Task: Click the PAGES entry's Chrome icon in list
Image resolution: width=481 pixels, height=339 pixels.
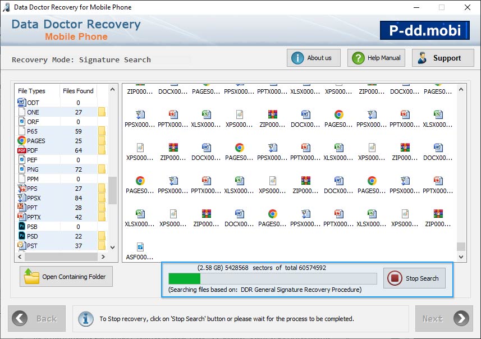Action: pyautogui.click(x=22, y=141)
